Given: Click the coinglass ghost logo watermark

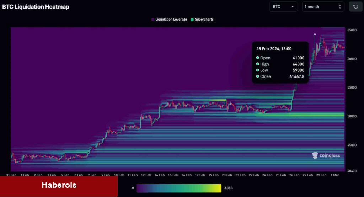Looking at the screenshot, I should 315,155.
